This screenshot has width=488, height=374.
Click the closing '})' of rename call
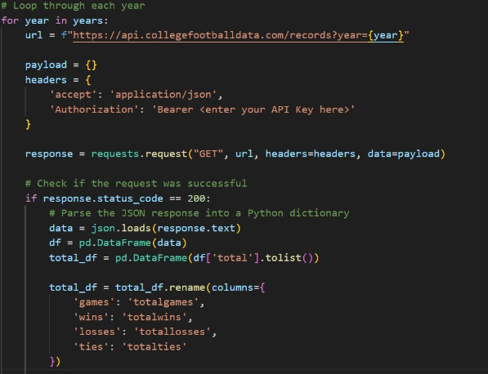55,362
